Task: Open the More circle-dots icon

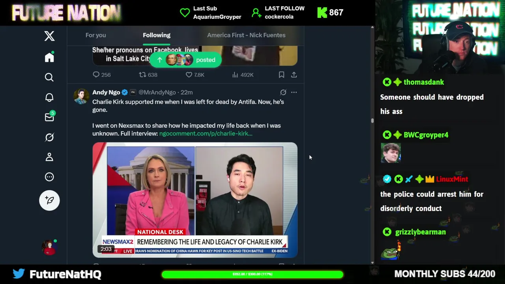Action: coord(49,177)
